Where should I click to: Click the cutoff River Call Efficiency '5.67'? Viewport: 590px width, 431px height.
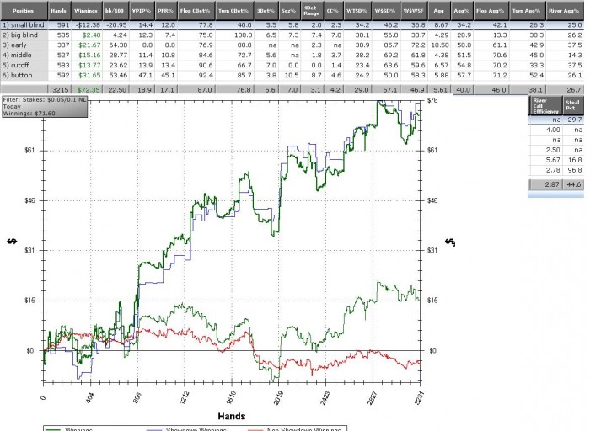pos(553,160)
